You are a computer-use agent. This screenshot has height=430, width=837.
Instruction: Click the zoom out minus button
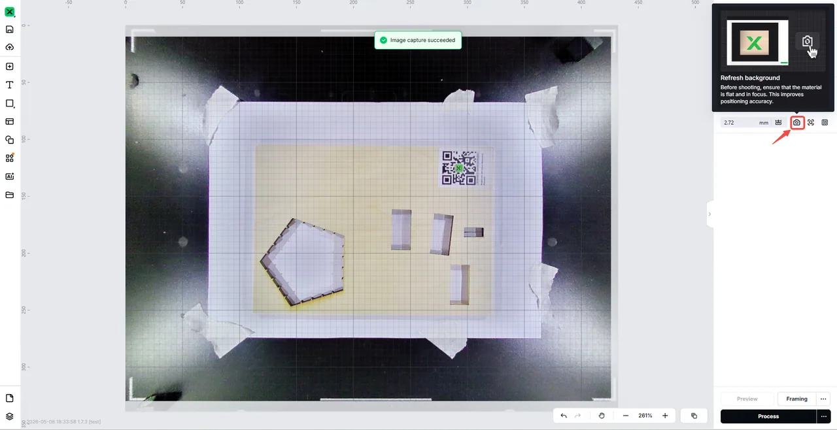tap(626, 416)
